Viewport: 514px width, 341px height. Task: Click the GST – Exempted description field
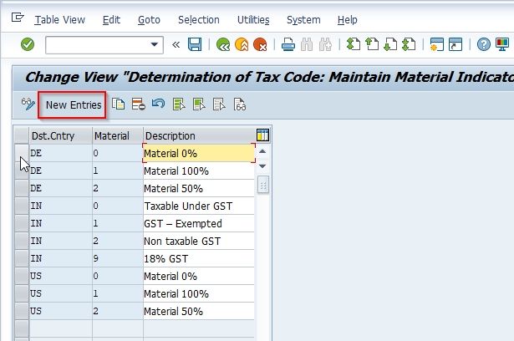click(199, 224)
